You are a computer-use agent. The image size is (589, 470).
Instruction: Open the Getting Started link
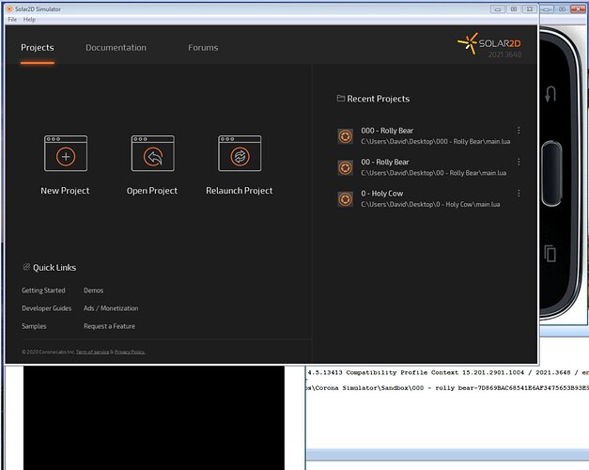pos(43,290)
